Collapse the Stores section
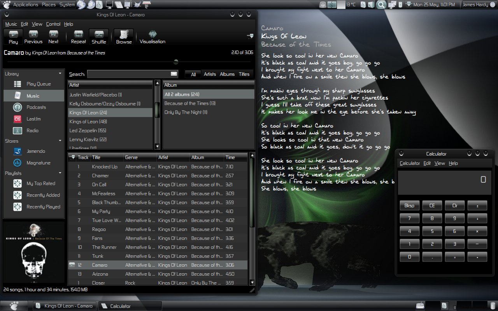The width and height of the screenshot is (498, 311). (x=60, y=141)
